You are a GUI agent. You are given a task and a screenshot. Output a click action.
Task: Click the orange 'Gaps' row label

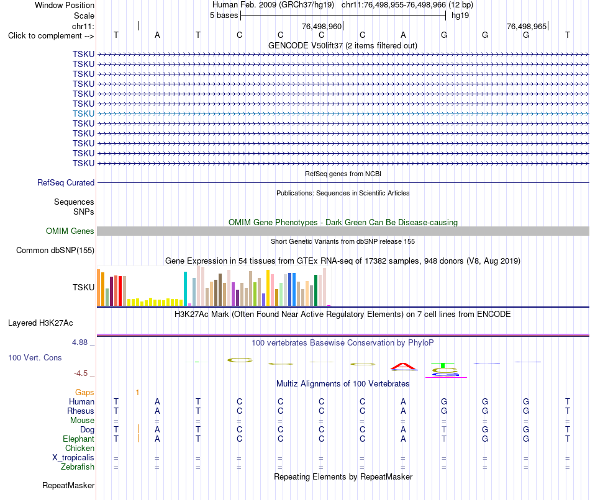84,393
